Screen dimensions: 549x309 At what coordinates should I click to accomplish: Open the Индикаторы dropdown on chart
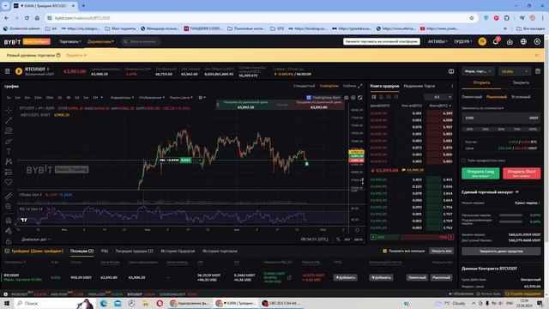(x=122, y=98)
